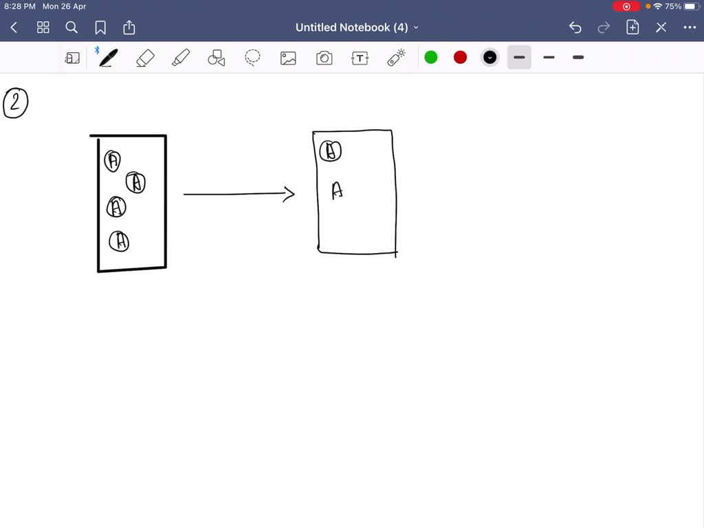704x528 pixels.
Task: Open the more options ellipsis menu
Action: click(690, 27)
